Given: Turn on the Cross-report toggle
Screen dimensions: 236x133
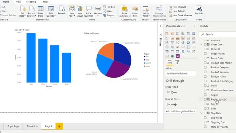Looking at the screenshot, I should 174,92.
